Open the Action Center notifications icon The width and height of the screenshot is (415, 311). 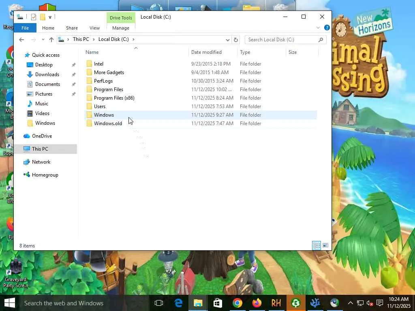pos(380,303)
